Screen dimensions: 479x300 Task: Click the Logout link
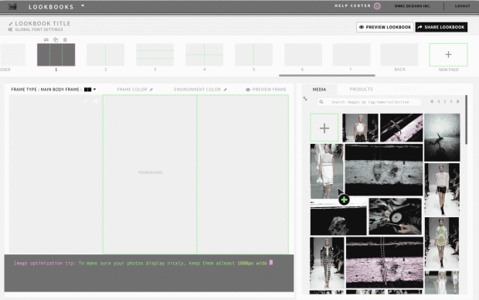click(x=462, y=6)
